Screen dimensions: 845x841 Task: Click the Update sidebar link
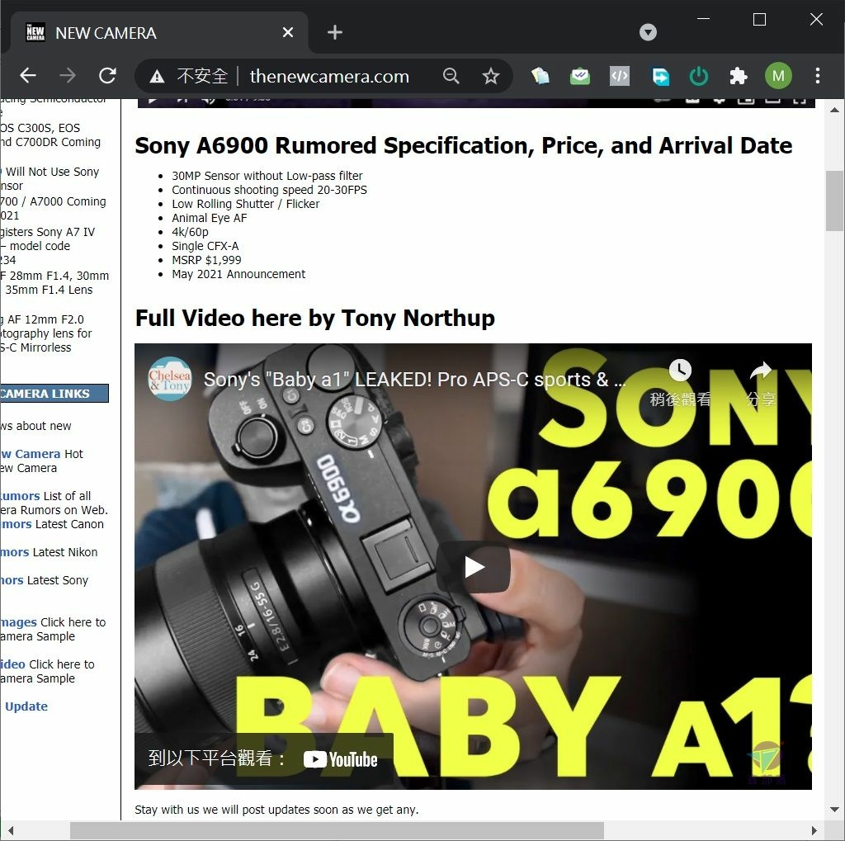(26, 706)
